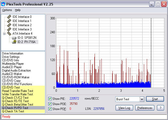Click the Ready status bar text
The width and height of the screenshot is (168, 120).
6,117
